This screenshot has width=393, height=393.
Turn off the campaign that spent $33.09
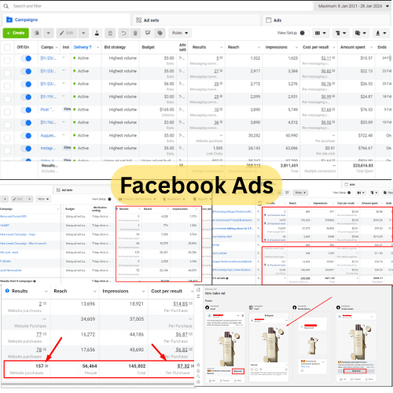tap(26, 123)
